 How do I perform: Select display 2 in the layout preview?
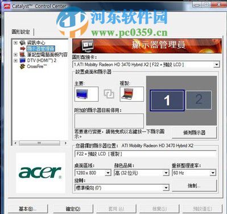pyautogui.click(x=199, y=100)
